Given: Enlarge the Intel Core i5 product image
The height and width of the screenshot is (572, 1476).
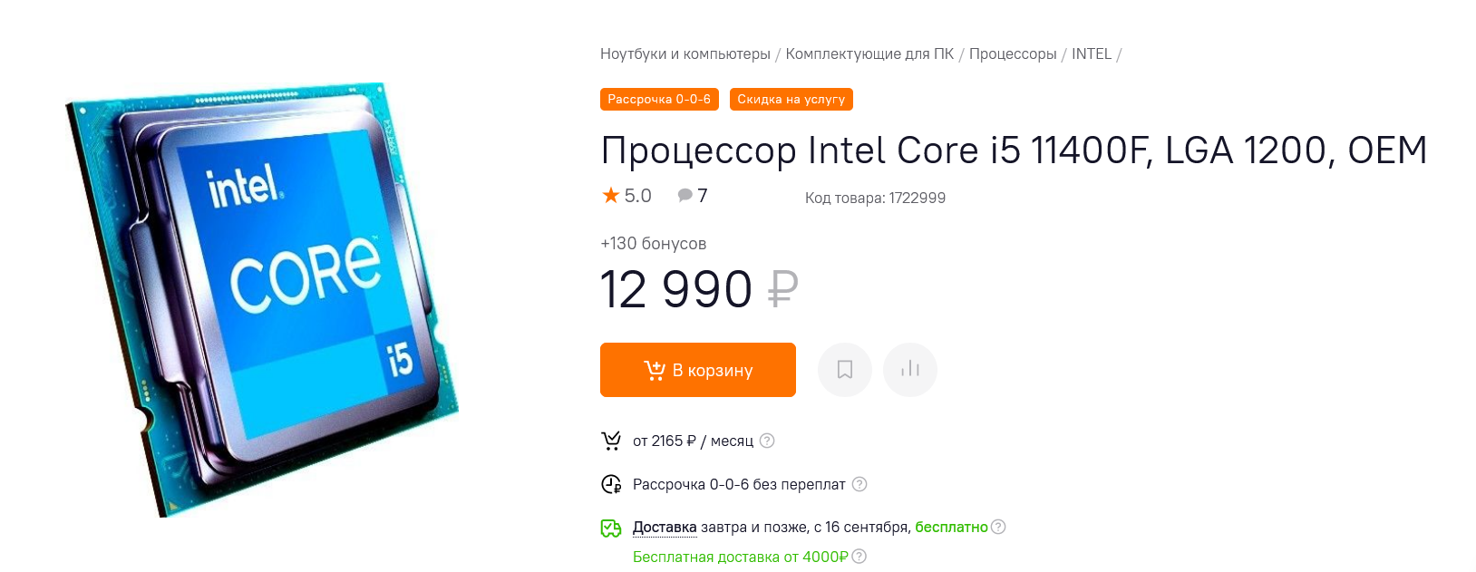Looking at the screenshot, I should tap(263, 299).
